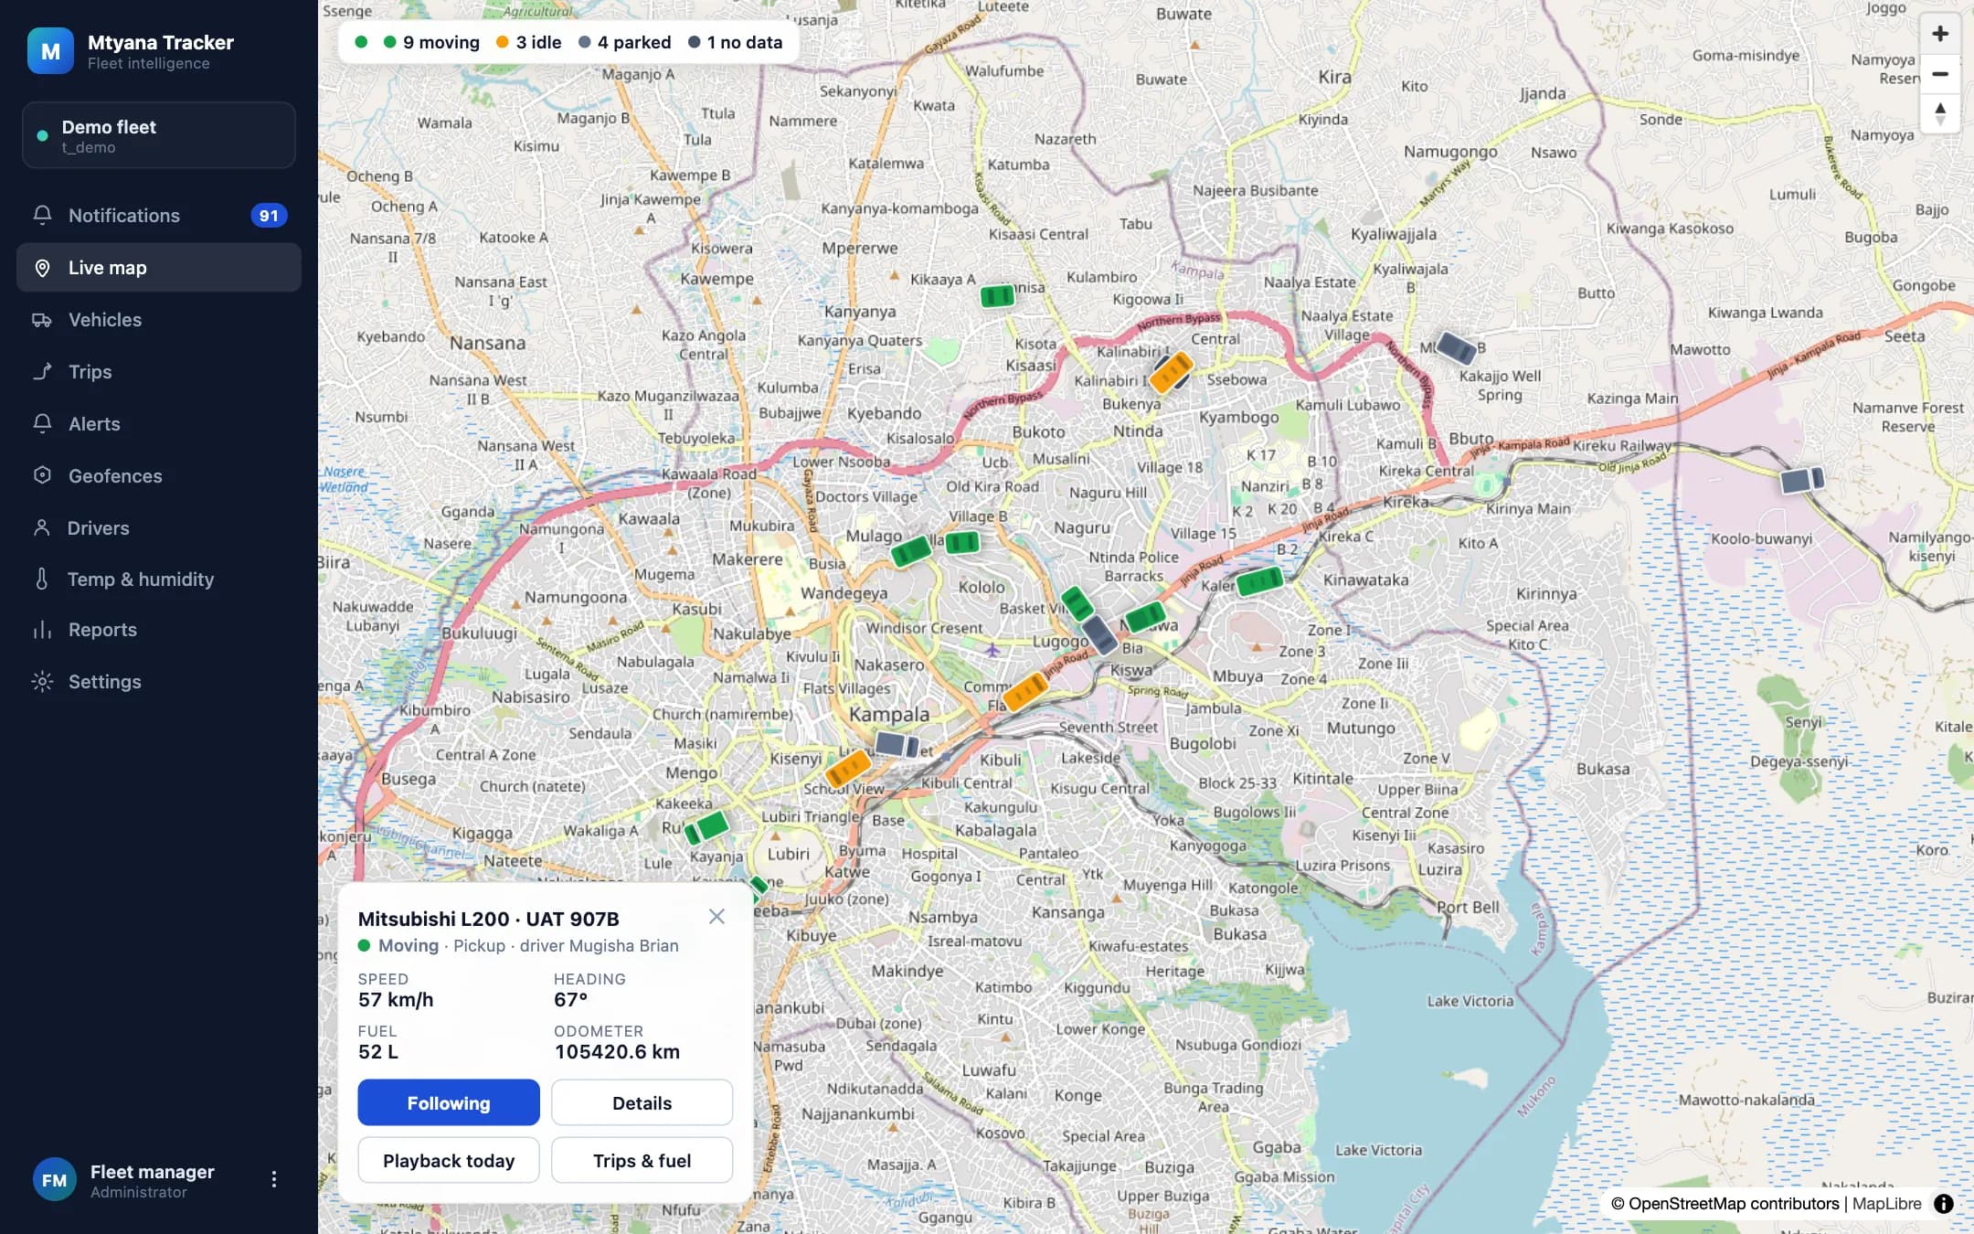Open the Notifications bell icon

click(42, 215)
